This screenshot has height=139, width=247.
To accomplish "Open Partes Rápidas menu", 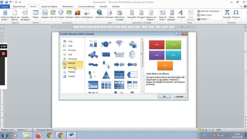I will [172, 15].
